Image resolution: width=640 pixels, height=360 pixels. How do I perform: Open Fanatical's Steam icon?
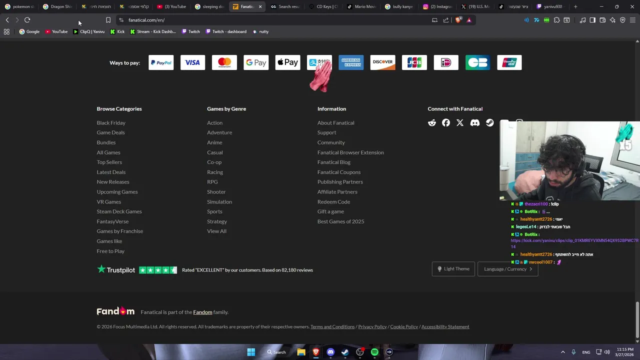point(490,123)
